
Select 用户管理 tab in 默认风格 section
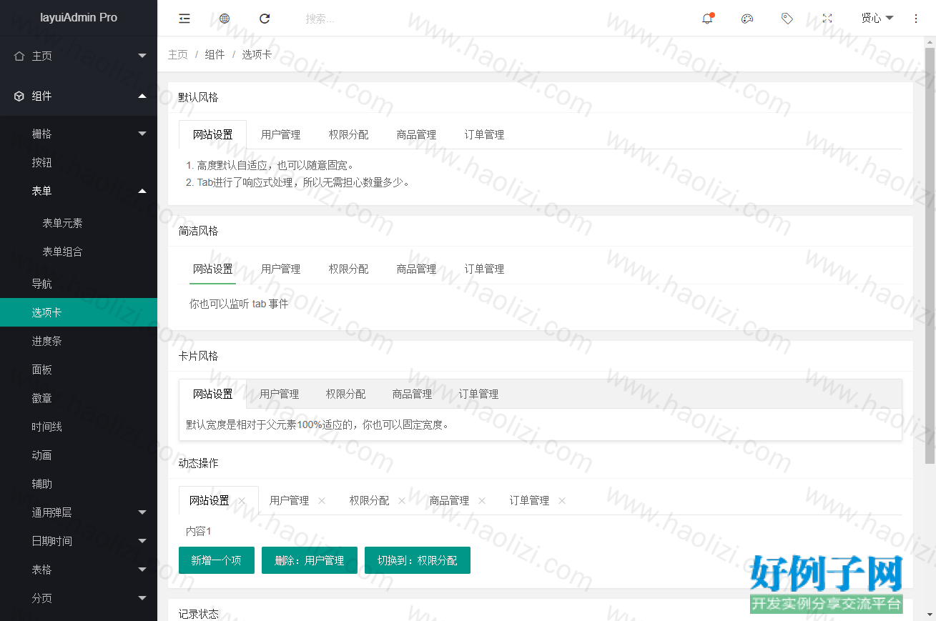click(280, 134)
